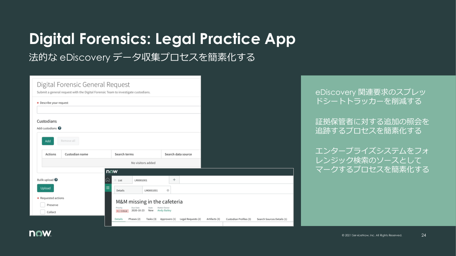The height and width of the screenshot is (256, 456).
Task: Click the slide title 'Digital Forensics: Legal Practice App'
Action: pos(162,39)
